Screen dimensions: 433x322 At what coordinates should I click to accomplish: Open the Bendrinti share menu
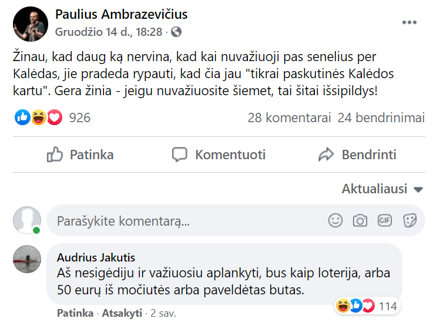pos(357,155)
